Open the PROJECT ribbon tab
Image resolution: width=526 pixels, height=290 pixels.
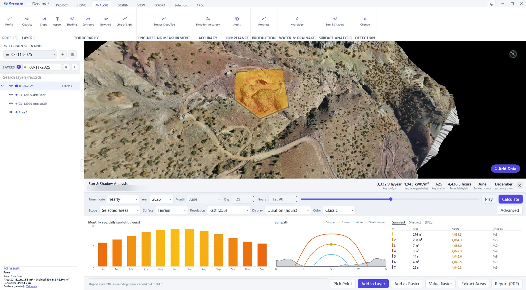(62, 5)
